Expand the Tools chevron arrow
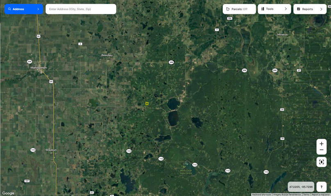 (286, 9)
